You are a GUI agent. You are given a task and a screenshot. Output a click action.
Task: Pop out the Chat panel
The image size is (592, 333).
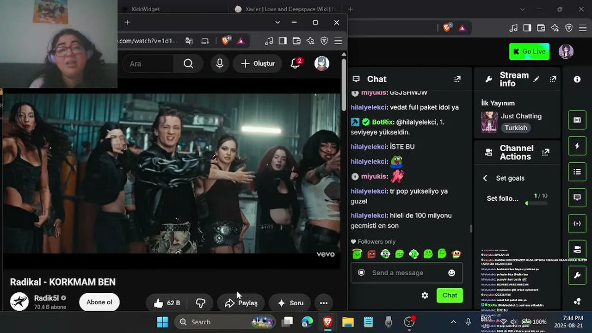[457, 79]
